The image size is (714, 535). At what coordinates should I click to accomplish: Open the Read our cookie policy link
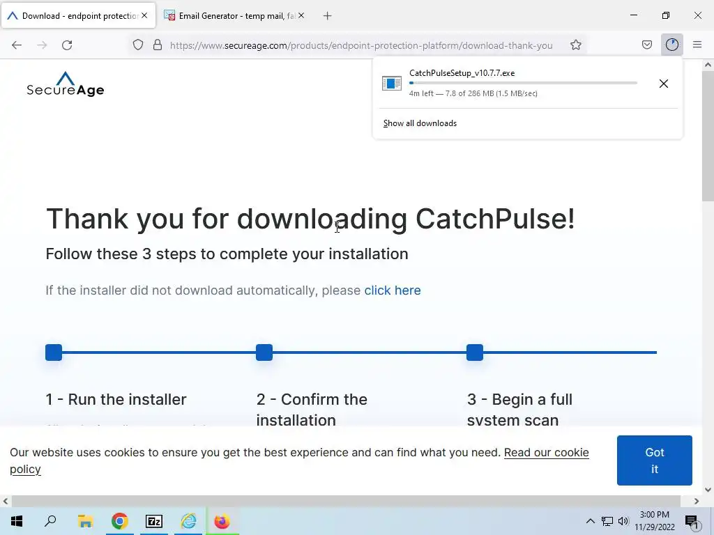547,453
